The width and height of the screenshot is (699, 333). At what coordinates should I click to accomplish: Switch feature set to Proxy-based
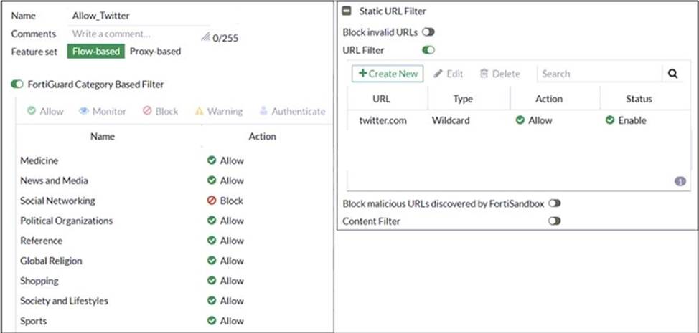click(155, 52)
